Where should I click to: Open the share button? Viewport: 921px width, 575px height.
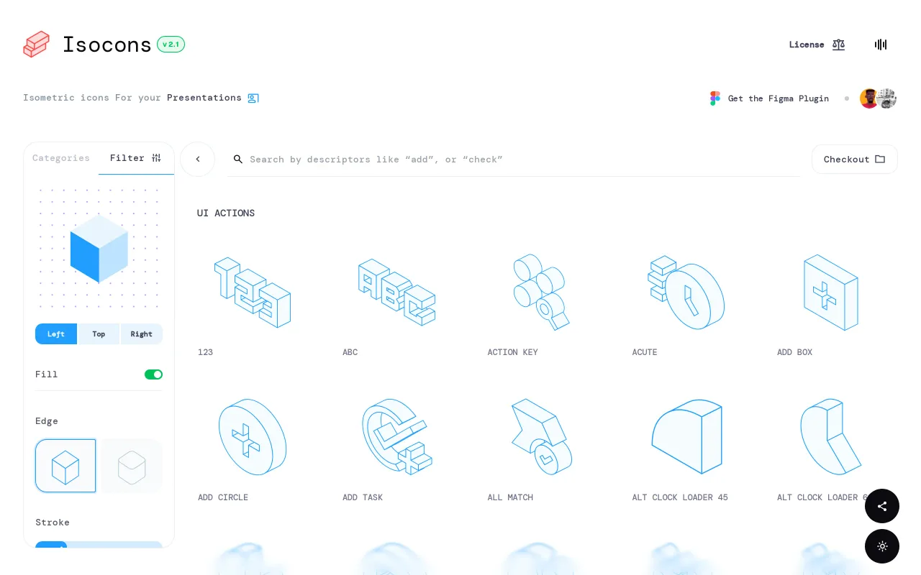point(882,506)
